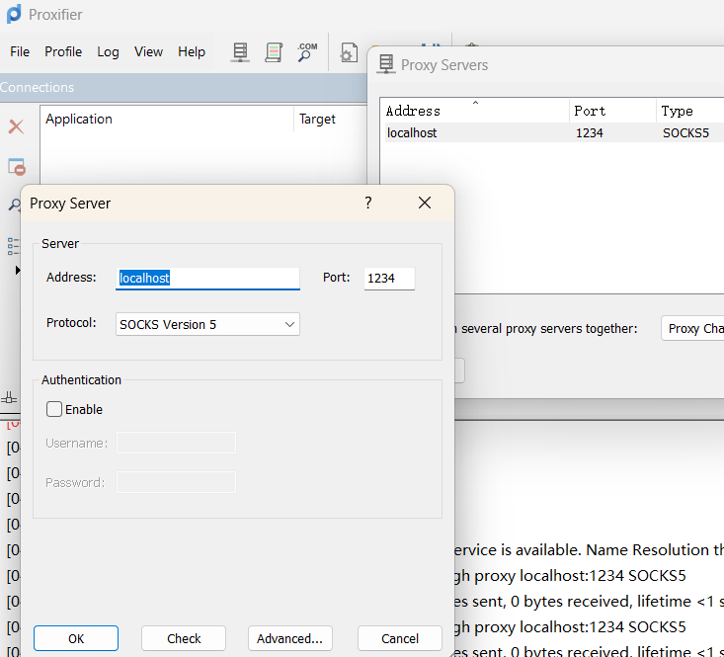Click the Proxifier logo in title bar
Viewport: 724px width, 657px height.
coord(14,14)
